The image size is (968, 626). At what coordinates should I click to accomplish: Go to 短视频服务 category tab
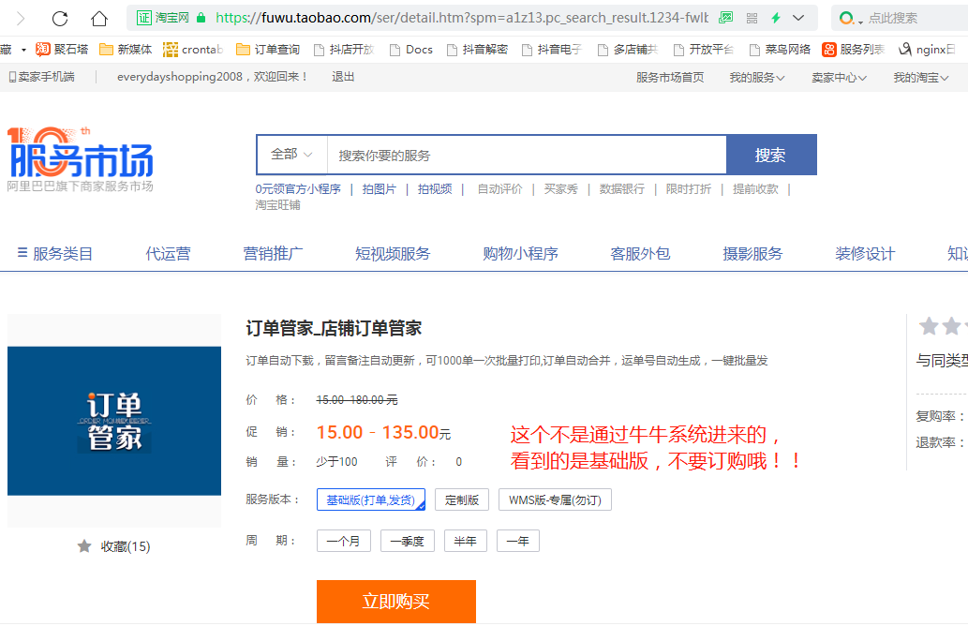[x=393, y=253]
